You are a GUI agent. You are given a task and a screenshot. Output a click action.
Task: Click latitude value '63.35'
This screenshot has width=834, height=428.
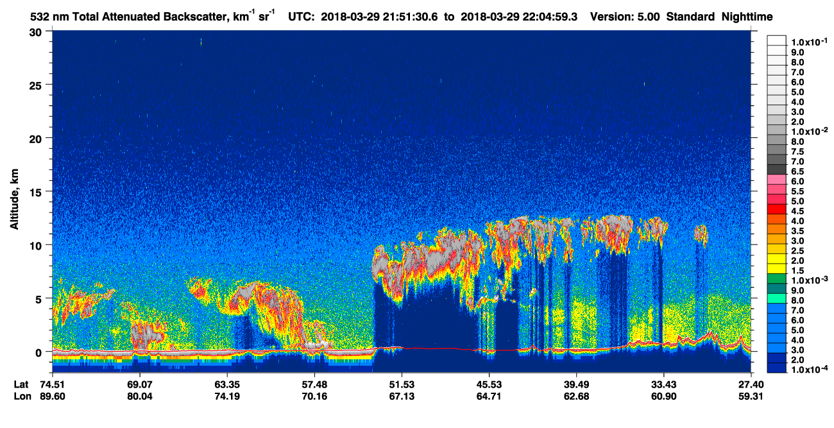(226, 384)
